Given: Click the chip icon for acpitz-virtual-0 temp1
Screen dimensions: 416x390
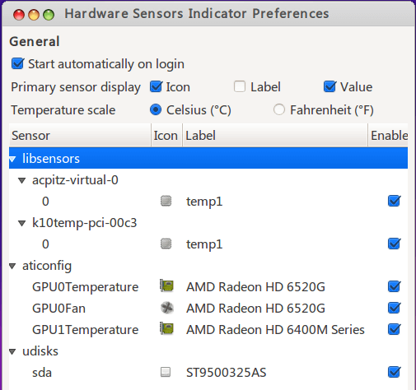Looking at the screenshot, I should point(166,201).
